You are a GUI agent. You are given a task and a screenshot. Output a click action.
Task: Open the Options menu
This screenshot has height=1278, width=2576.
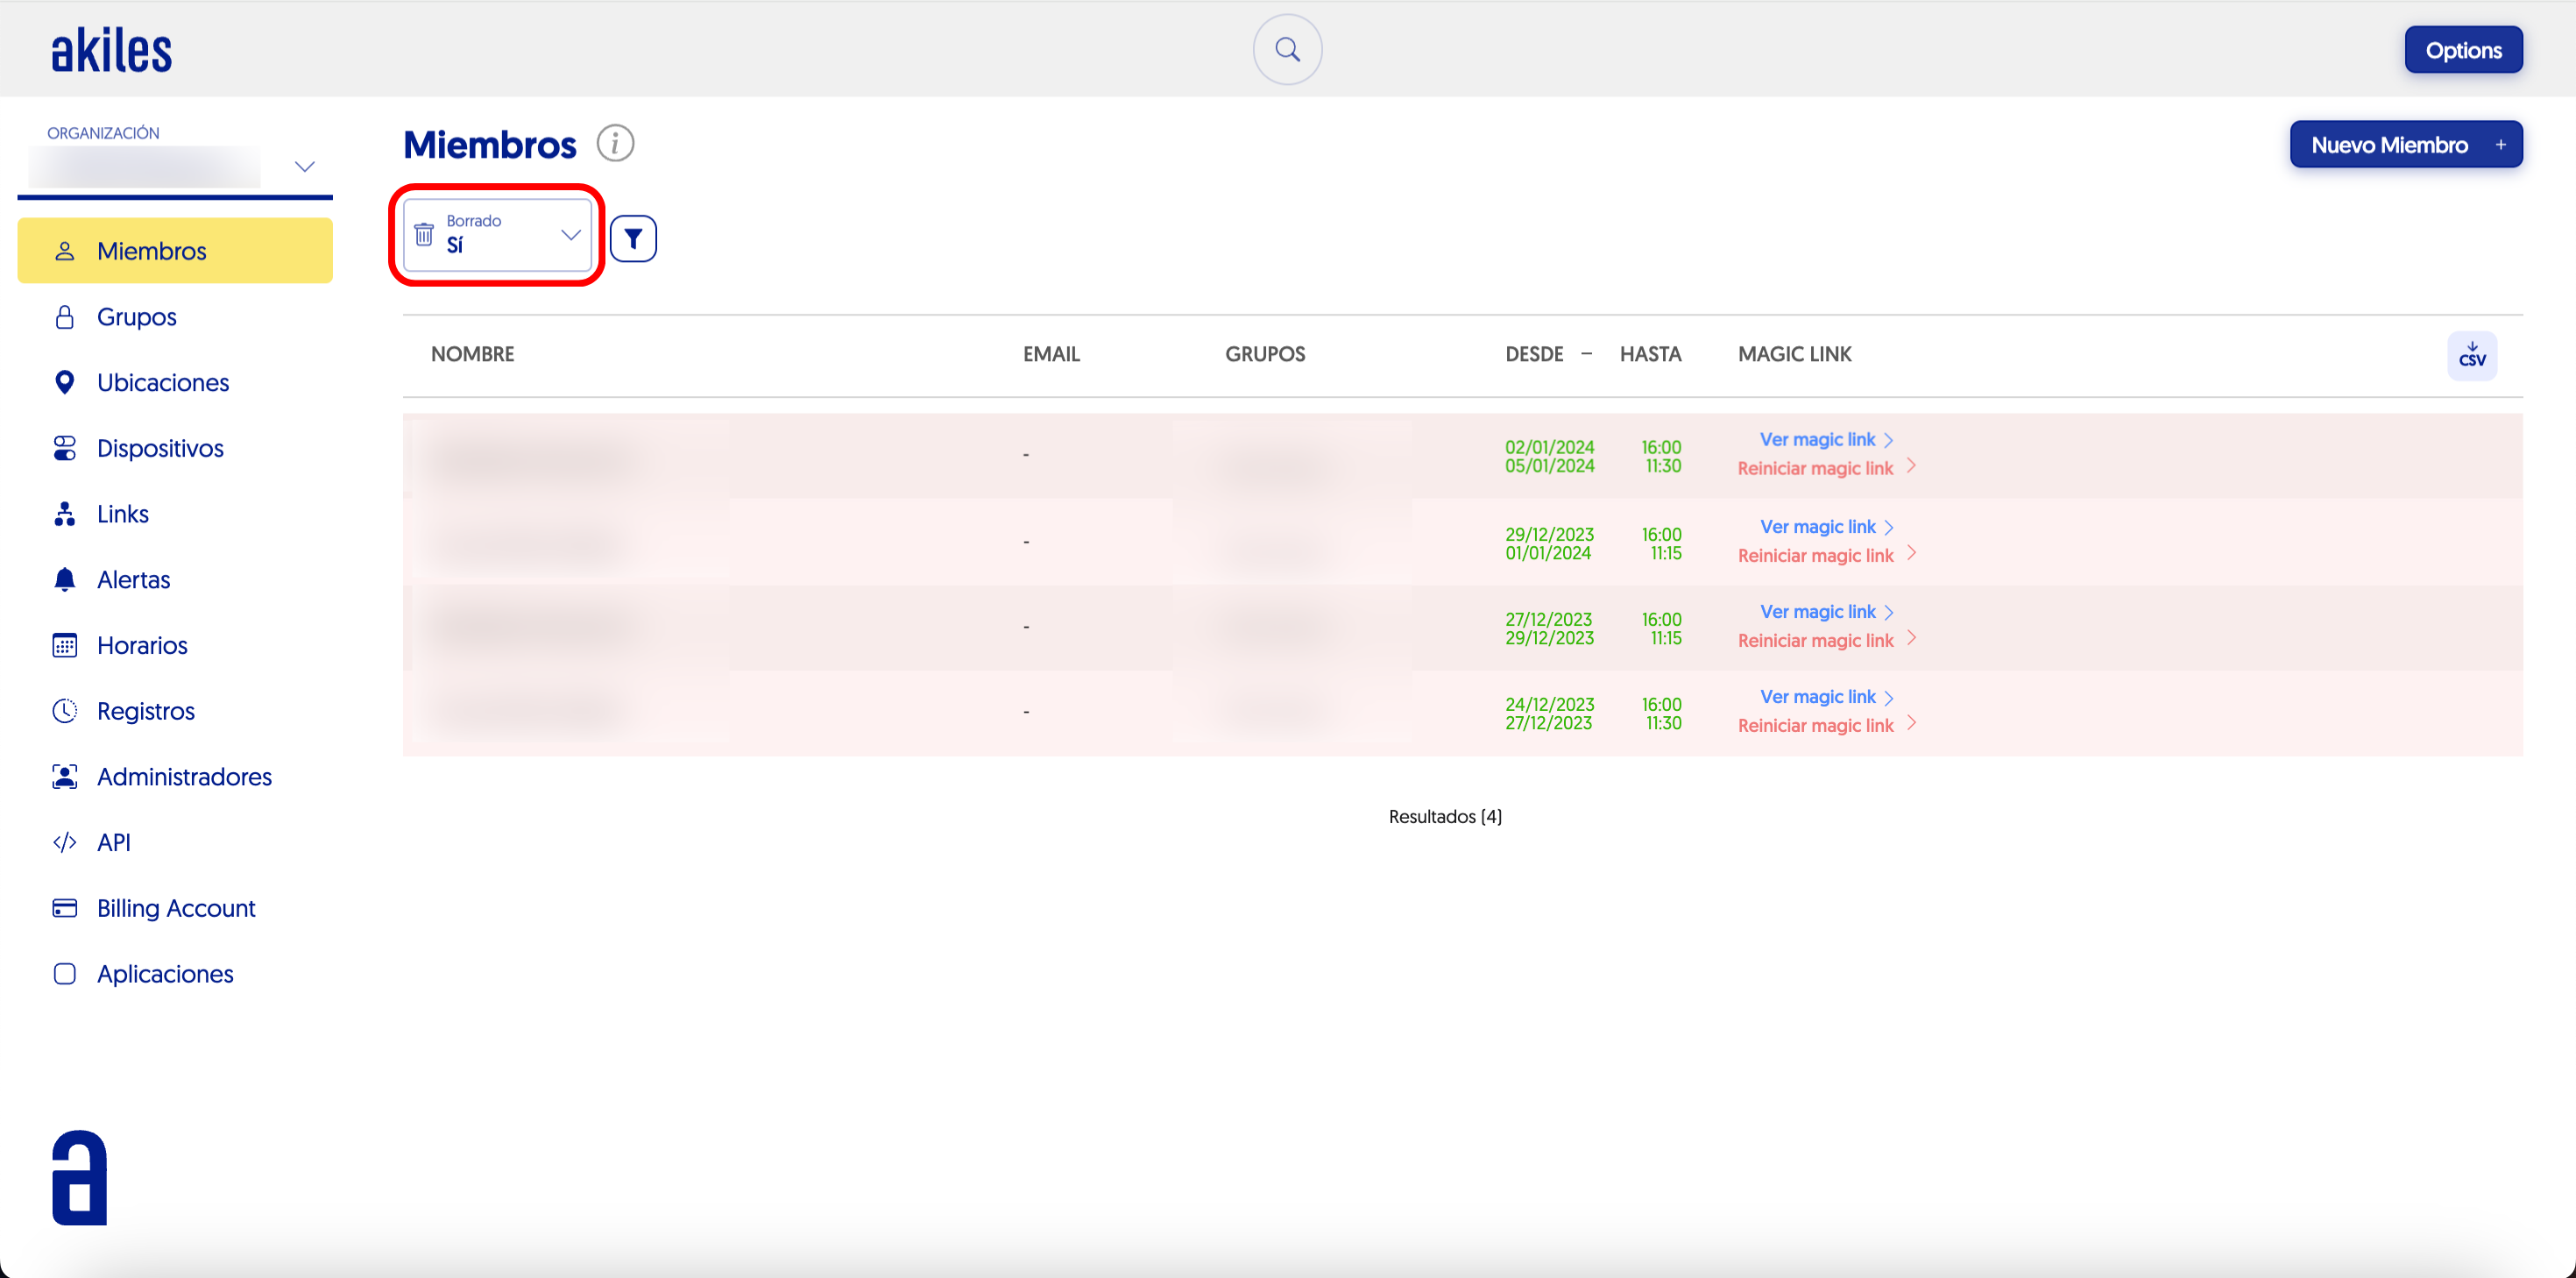[x=2462, y=50]
